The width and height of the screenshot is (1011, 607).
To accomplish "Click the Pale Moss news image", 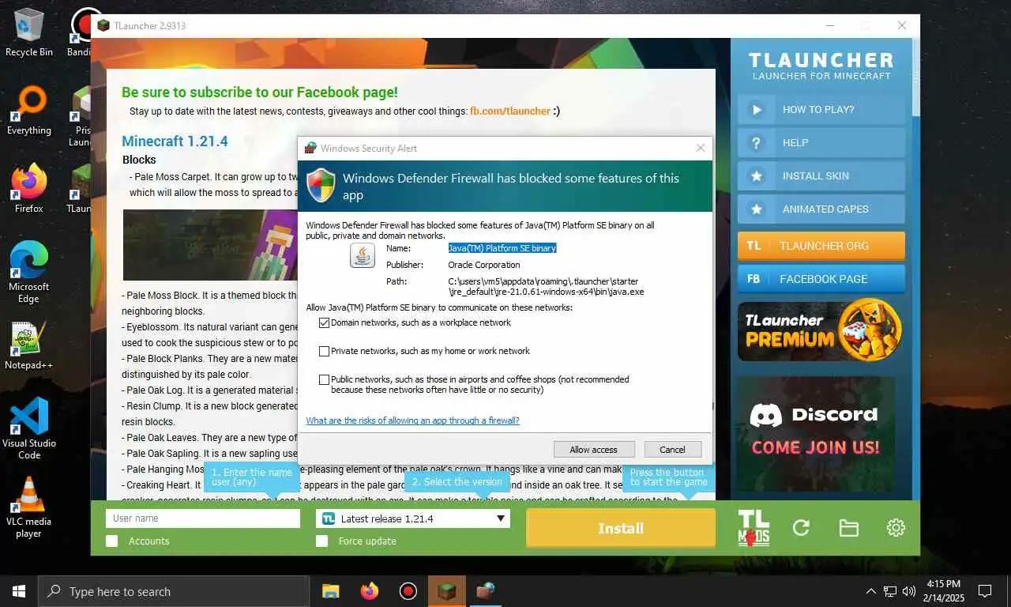I will tap(210, 245).
